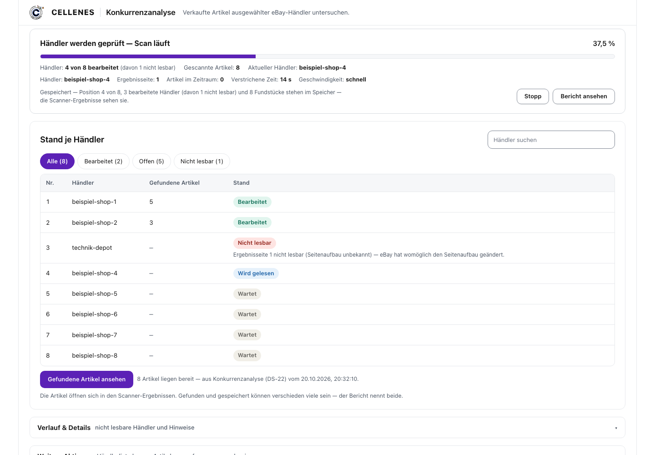
Task: Filter by Bearbeitet (2)
Action: 103,162
